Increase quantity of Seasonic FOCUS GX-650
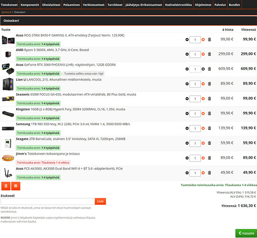 tap(203, 99)
